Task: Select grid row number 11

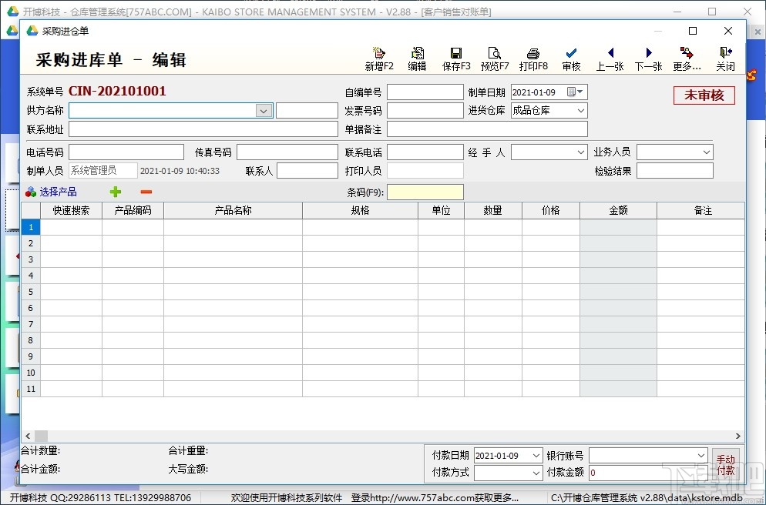Action: tap(31, 389)
